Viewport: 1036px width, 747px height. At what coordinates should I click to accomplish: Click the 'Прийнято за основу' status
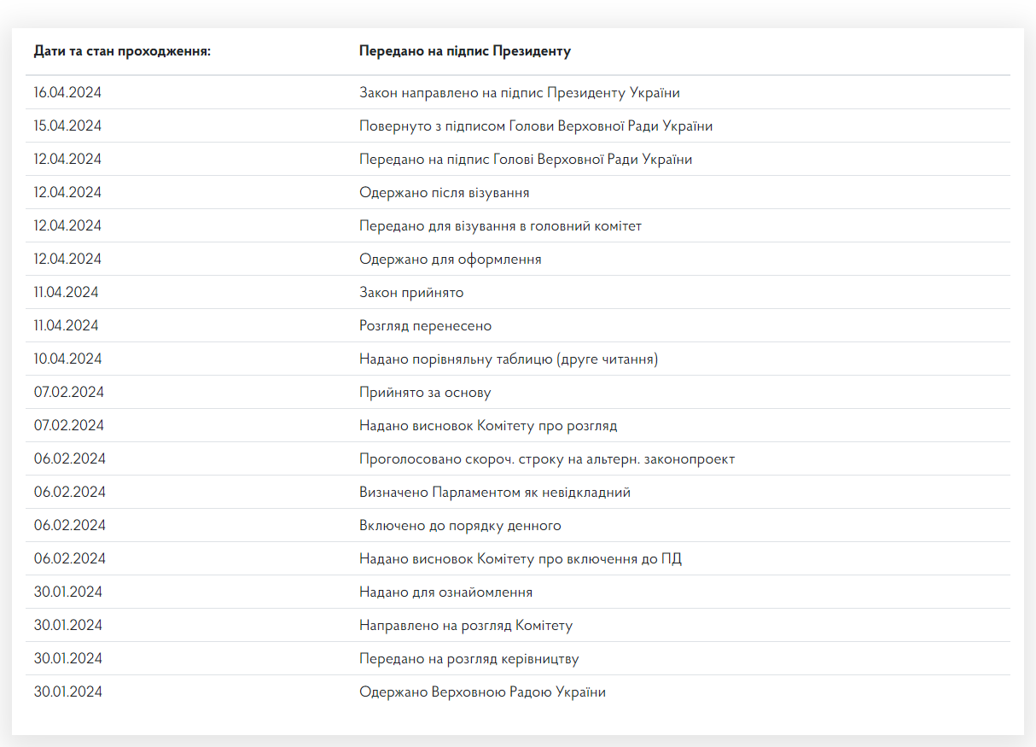[425, 393]
